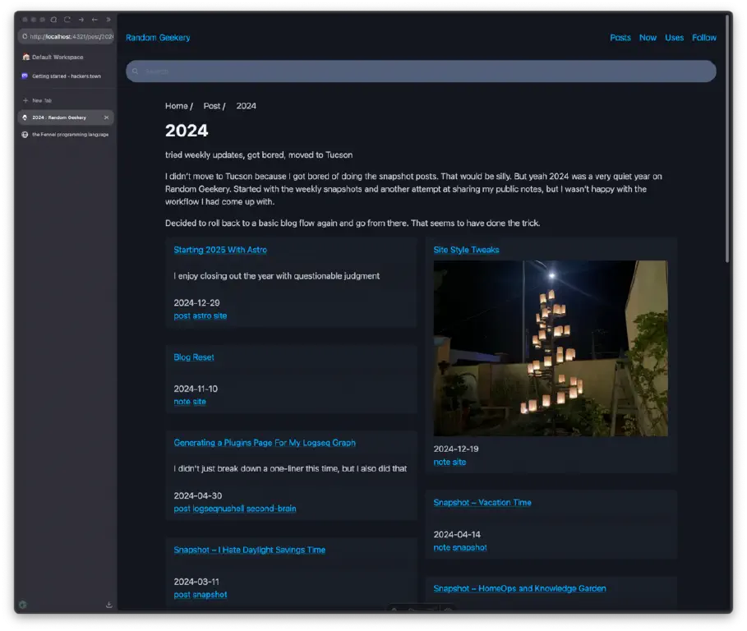Click the note tag under Blog Reset

[182, 402]
